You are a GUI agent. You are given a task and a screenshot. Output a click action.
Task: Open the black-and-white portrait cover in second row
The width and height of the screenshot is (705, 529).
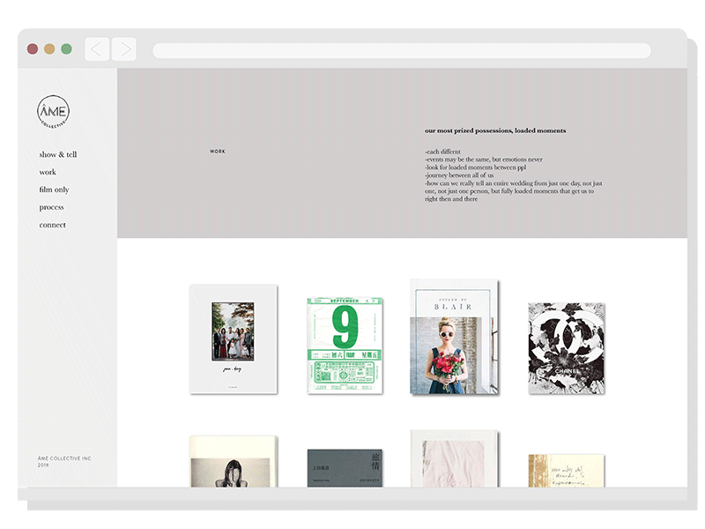[x=234, y=461]
